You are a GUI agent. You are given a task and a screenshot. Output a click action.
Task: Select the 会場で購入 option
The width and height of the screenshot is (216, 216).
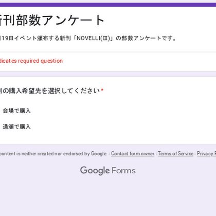pos(16,111)
